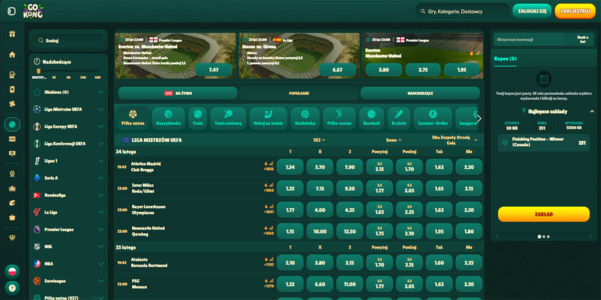Switch to the Nadchodzące tab
Viewport: 601px width, 300px height.
coord(420,93)
